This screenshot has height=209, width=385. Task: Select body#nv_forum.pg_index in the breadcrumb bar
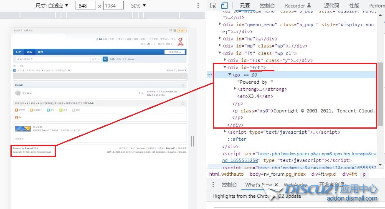(x=277, y=174)
